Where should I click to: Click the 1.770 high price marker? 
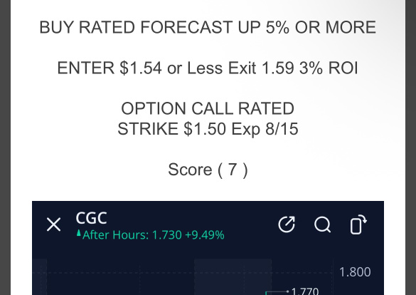point(305,291)
